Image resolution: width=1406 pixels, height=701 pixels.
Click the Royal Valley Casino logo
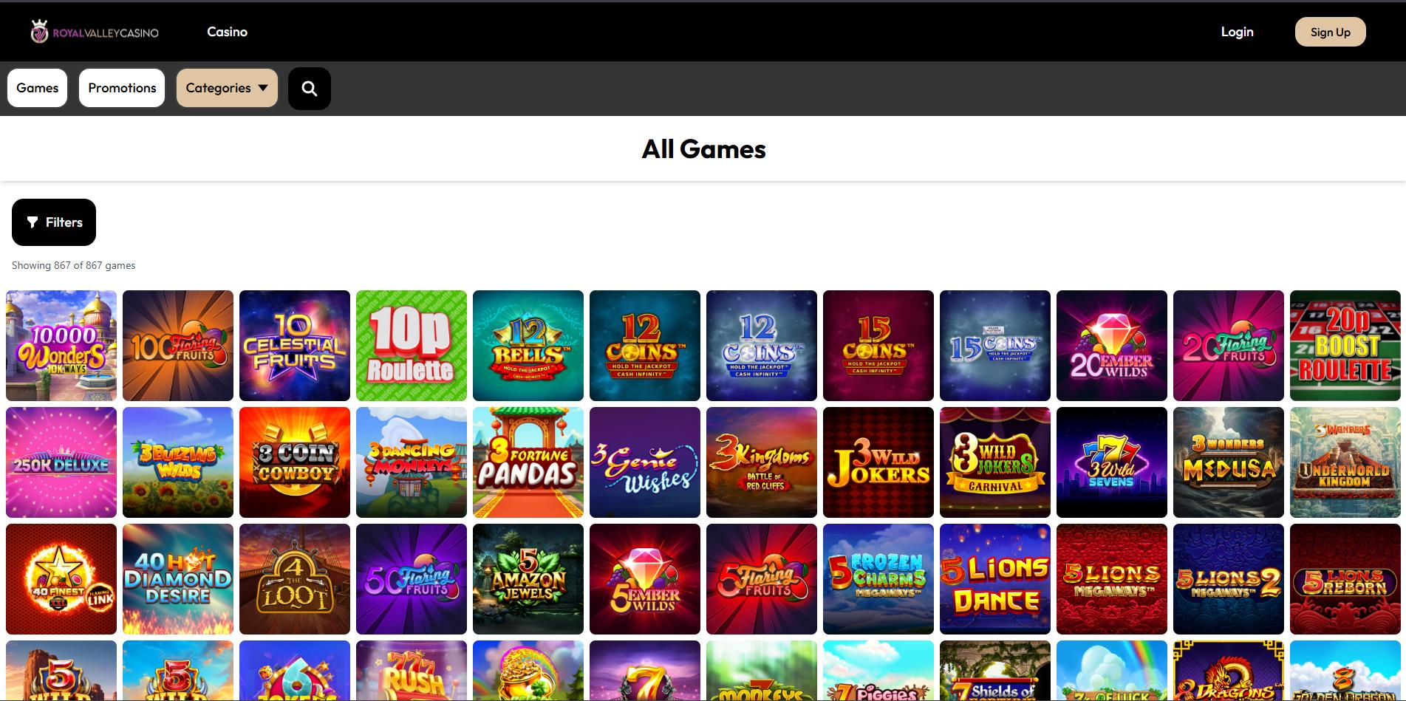click(x=95, y=32)
